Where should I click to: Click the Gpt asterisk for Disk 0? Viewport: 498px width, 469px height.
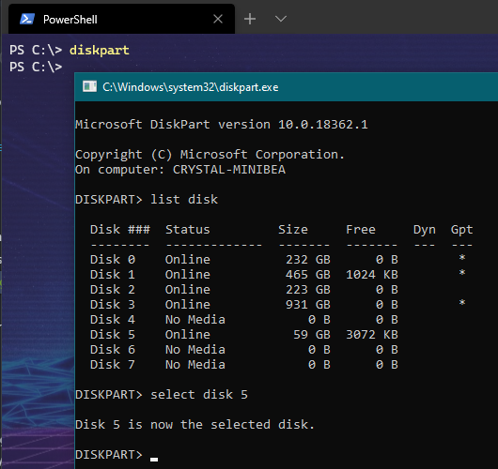coord(462,258)
